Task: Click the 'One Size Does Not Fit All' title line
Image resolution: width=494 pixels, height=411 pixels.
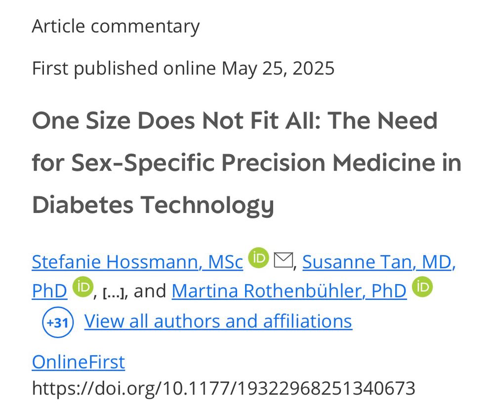Action: [x=235, y=121]
